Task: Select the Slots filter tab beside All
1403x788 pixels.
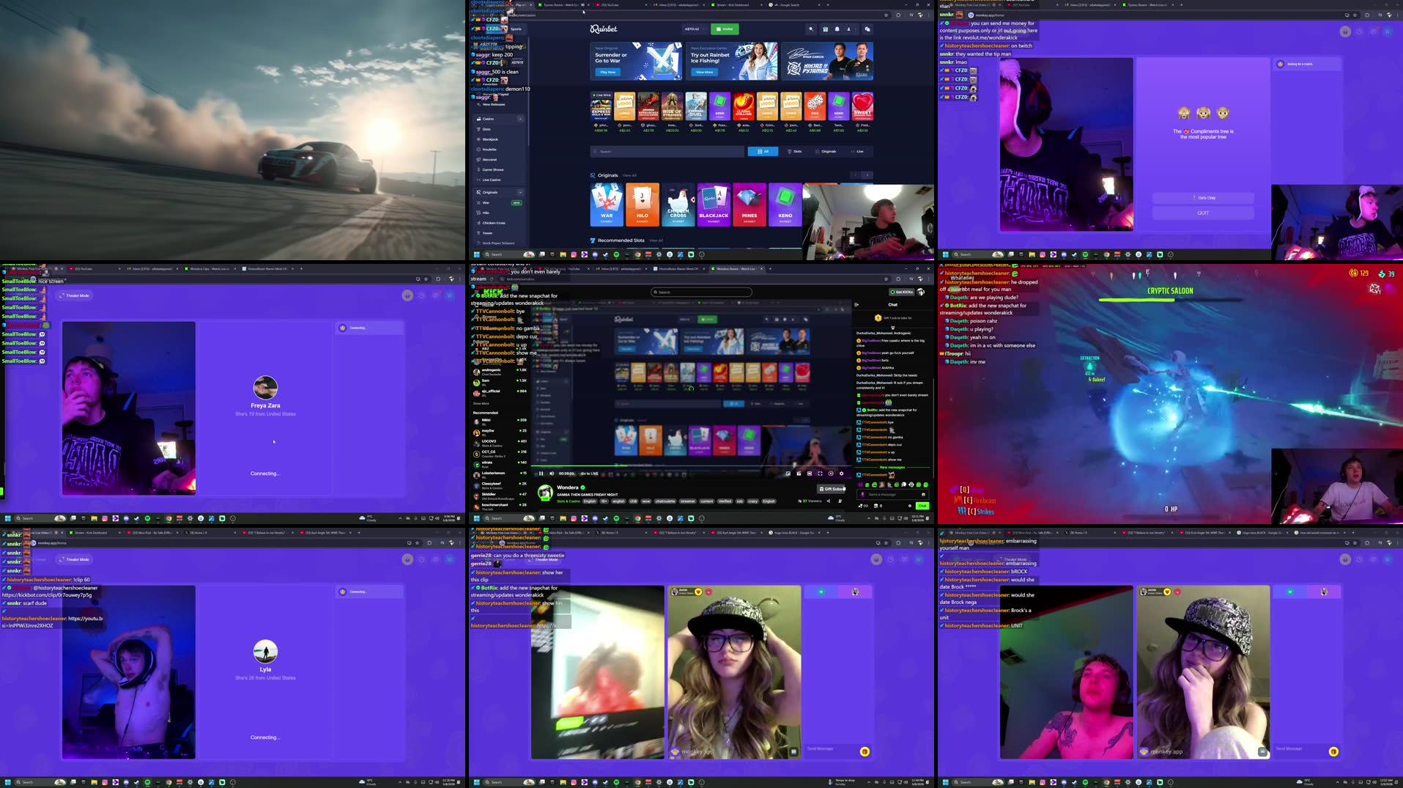Action: [x=794, y=151]
